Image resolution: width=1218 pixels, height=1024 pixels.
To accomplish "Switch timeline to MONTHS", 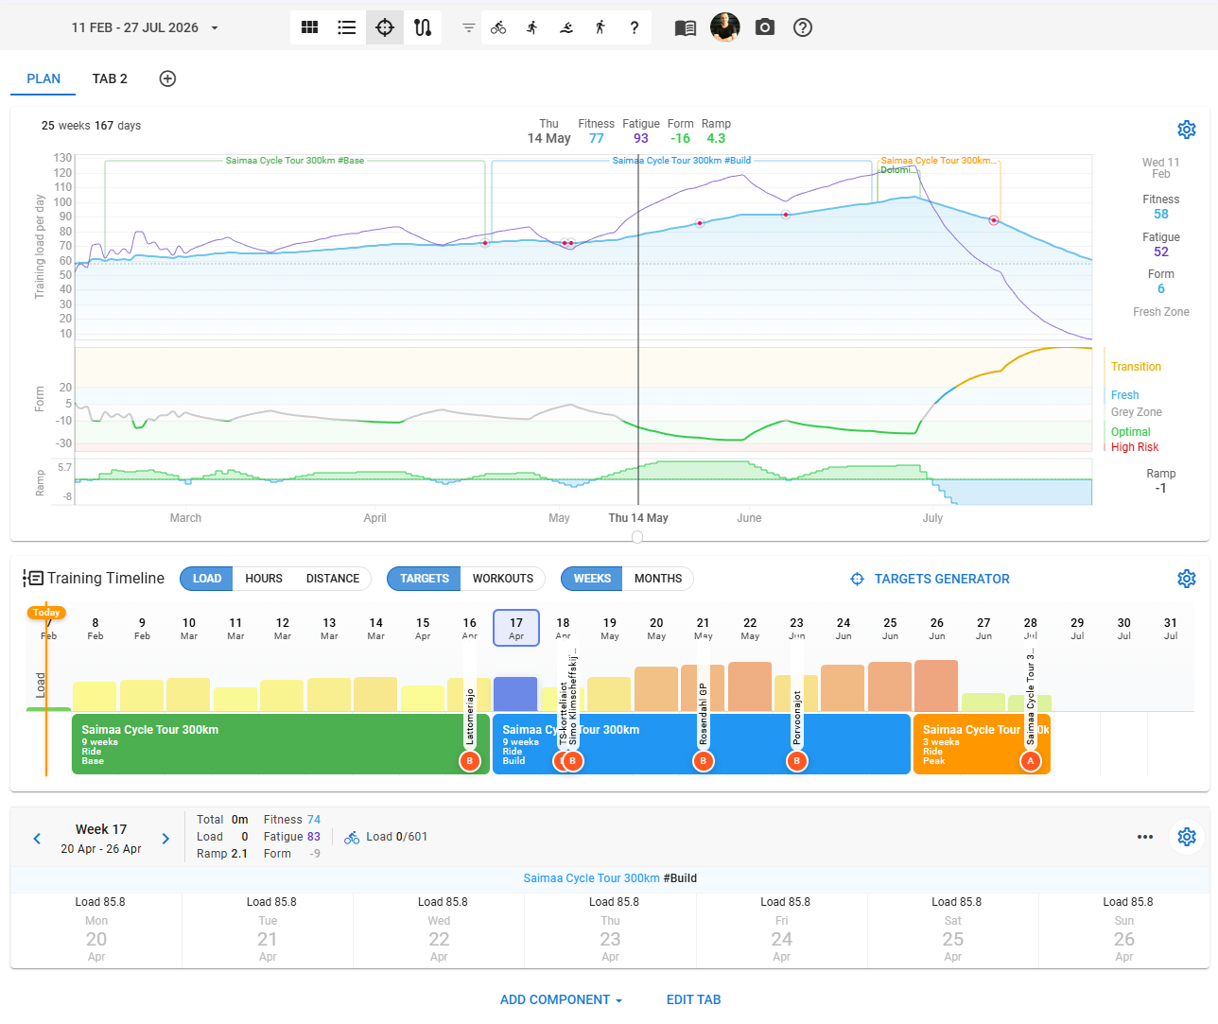I will 658,579.
